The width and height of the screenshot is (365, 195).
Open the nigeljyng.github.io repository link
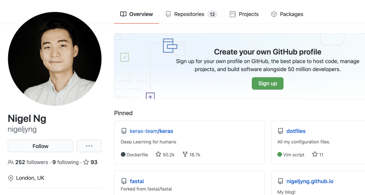(x=310, y=181)
